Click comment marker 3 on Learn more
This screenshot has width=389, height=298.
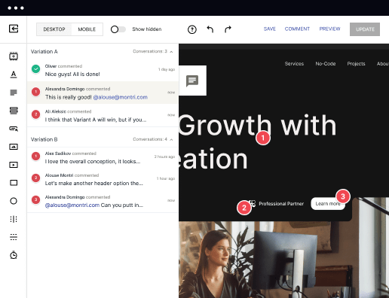(343, 196)
